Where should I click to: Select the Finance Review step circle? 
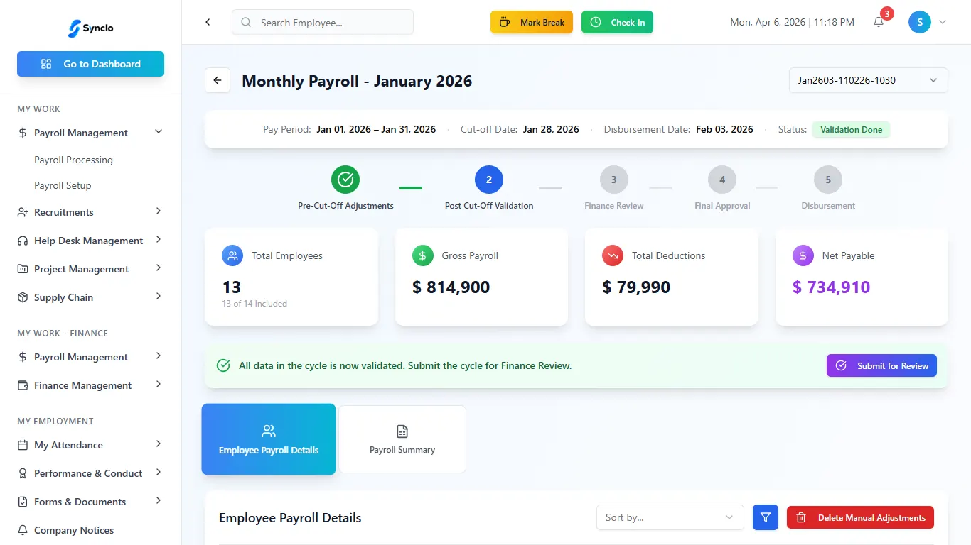613,180
